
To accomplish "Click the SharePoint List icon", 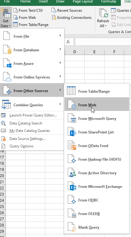I will (72, 132).
